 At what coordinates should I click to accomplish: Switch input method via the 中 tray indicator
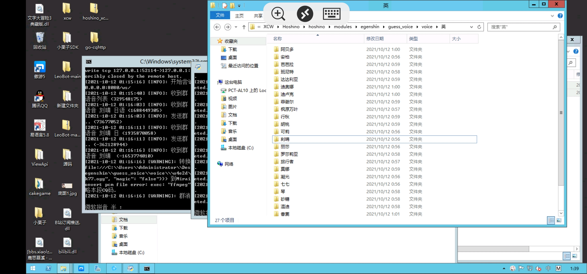pos(548,268)
